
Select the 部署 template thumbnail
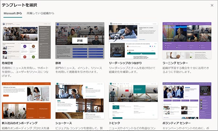80,41
